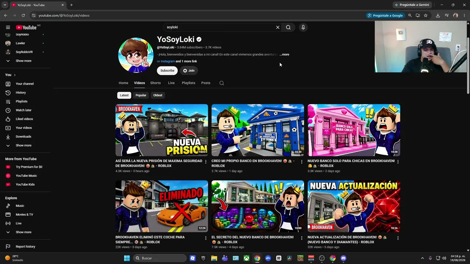Open Chrome downloads from the toolbar
Viewport: 470px width, 264px height.
[x=438, y=15]
